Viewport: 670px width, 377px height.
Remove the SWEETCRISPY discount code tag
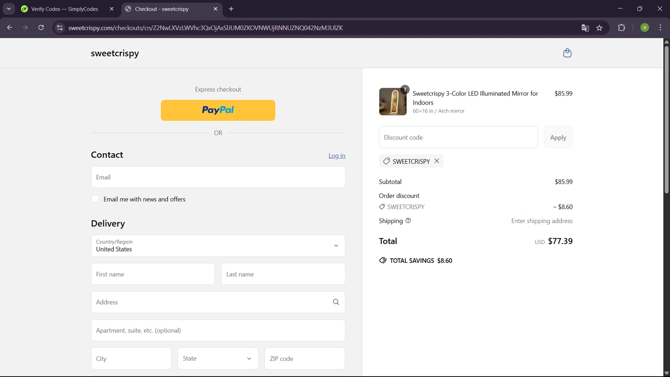[x=437, y=161]
